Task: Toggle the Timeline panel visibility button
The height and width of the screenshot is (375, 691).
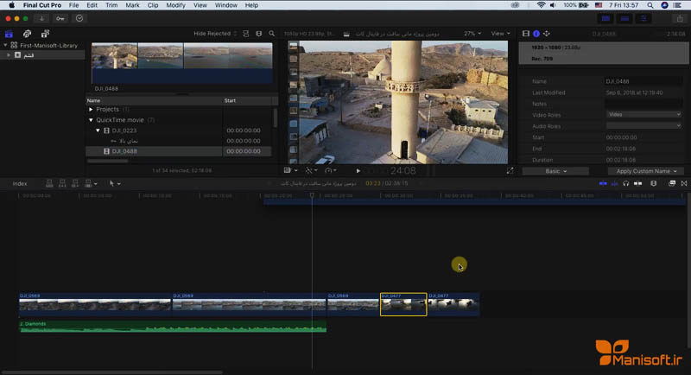Action: 624,18
